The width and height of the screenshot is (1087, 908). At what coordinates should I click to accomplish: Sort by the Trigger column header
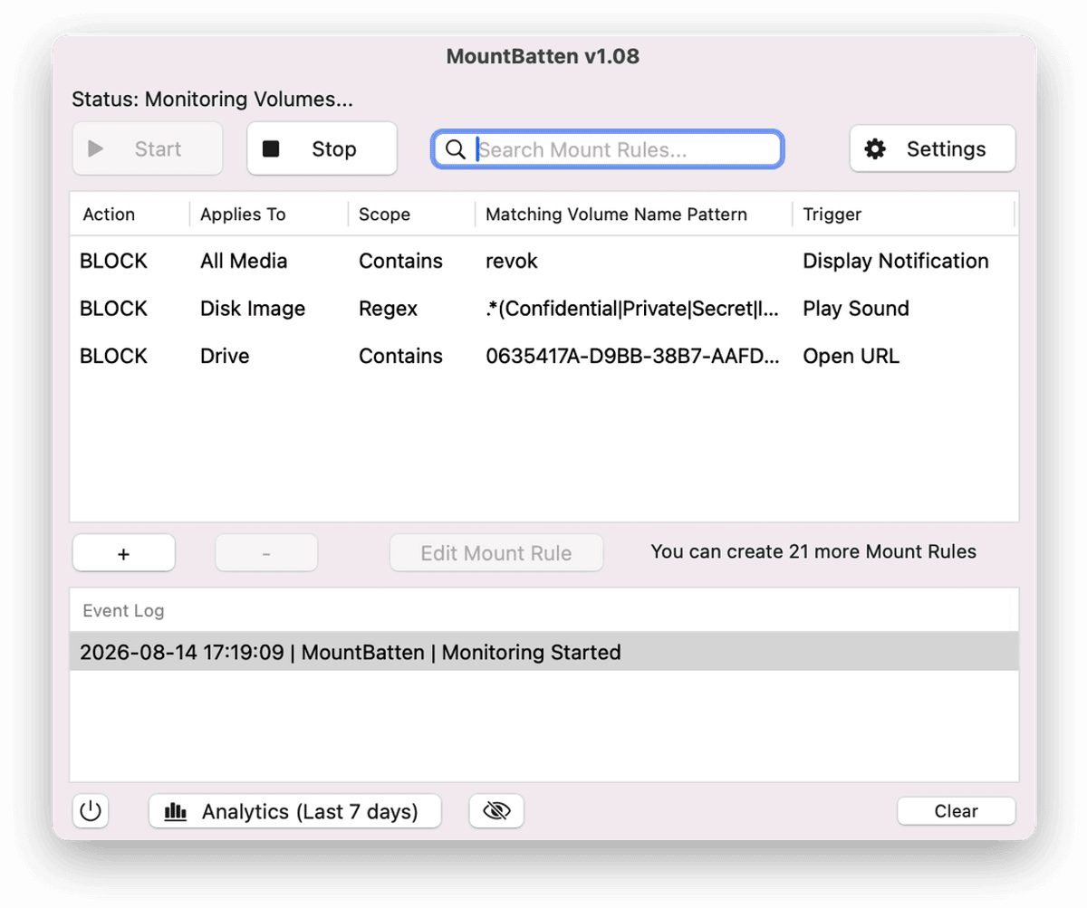point(832,215)
